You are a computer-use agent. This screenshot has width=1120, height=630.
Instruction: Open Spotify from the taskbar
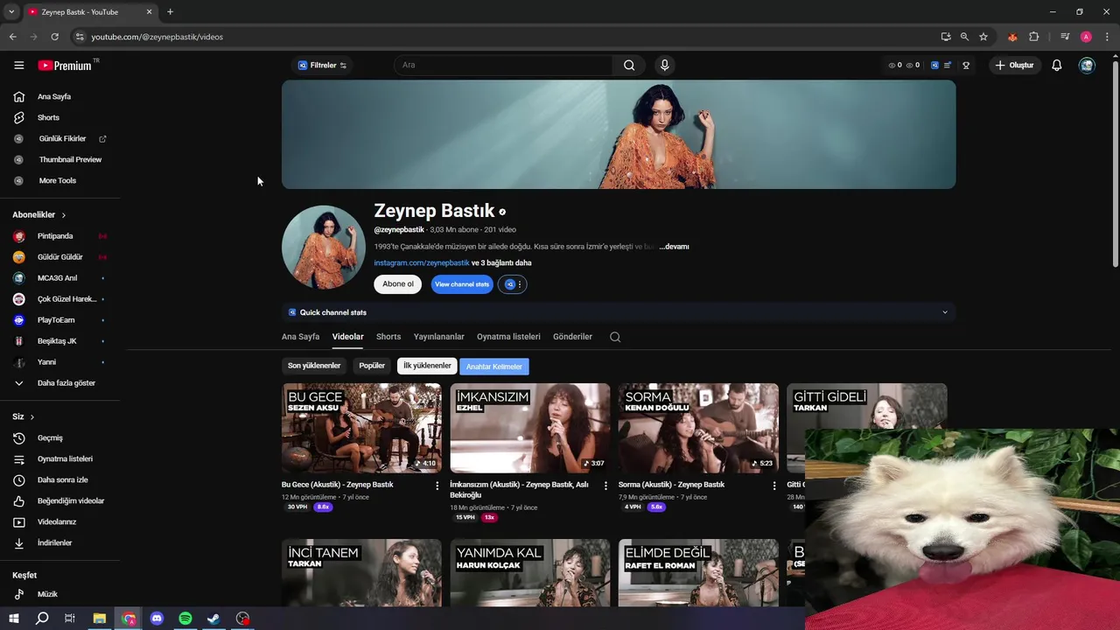pos(185,619)
